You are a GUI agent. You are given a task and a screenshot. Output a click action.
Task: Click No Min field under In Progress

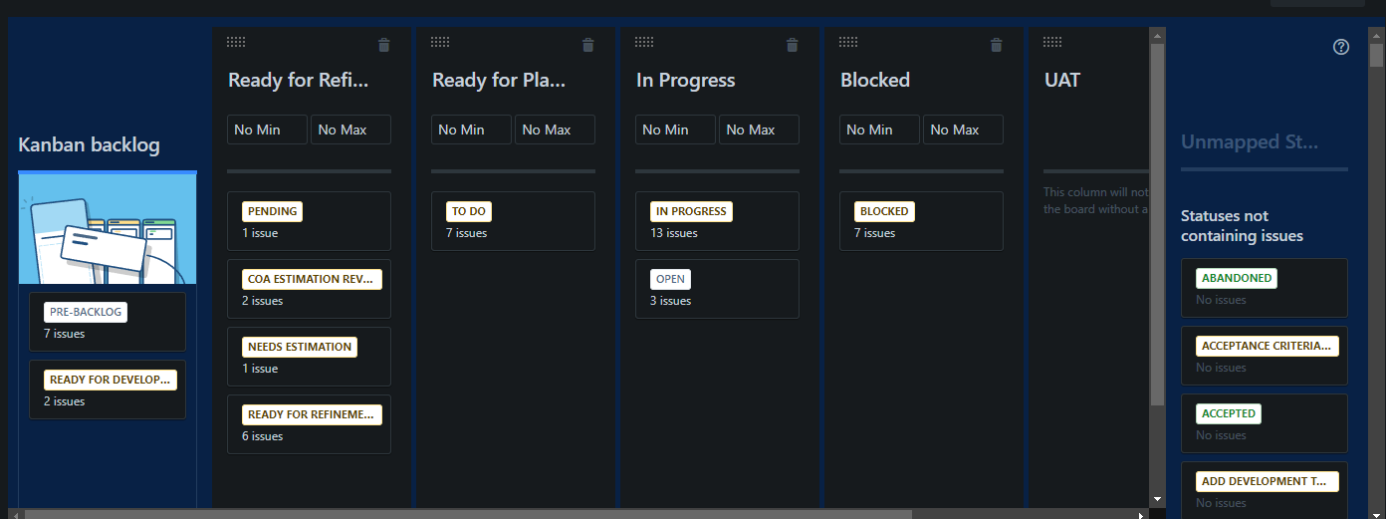tap(675, 130)
